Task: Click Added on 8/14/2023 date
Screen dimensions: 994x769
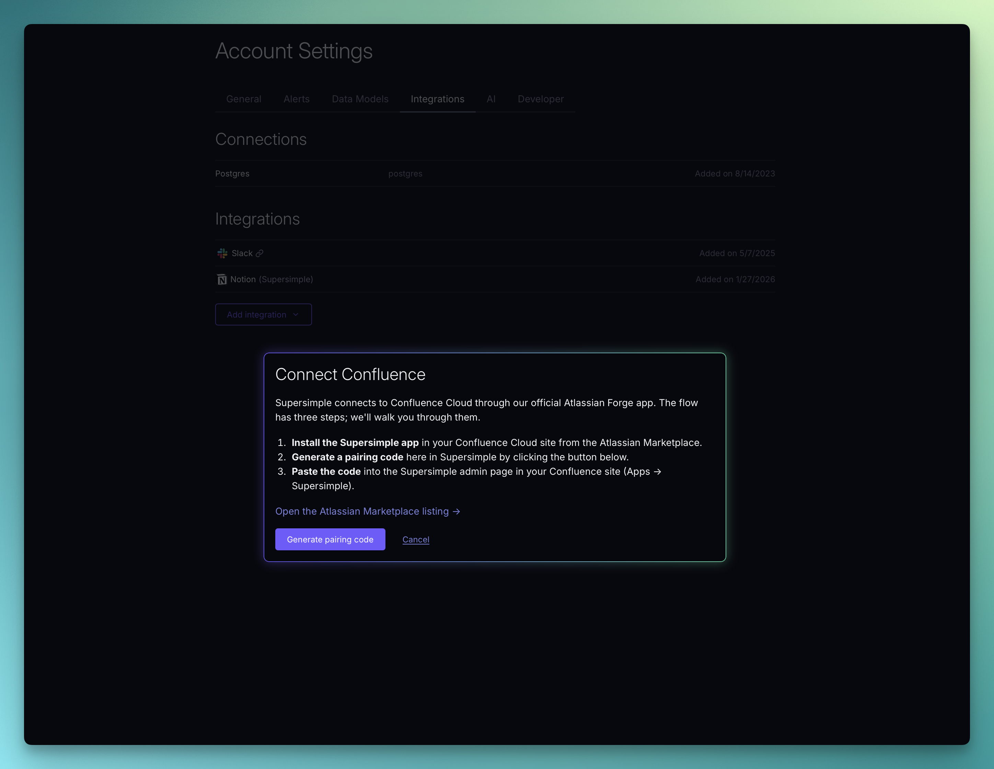Action: tap(735, 173)
